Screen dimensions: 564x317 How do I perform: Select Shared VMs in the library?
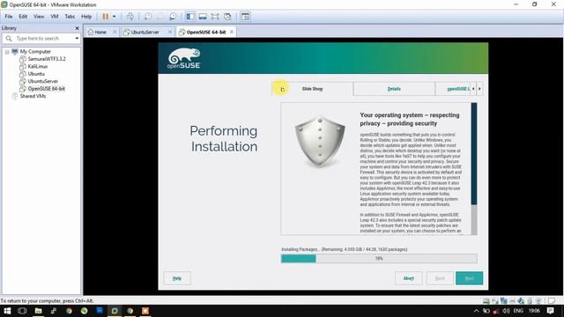coord(33,96)
